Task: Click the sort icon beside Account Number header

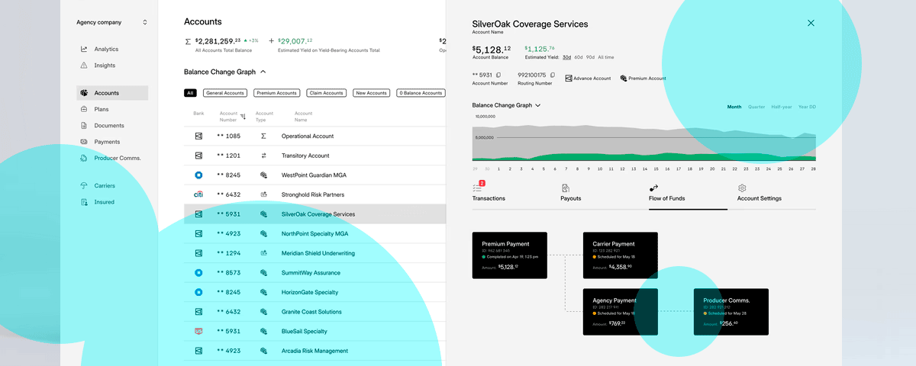Action: click(243, 117)
